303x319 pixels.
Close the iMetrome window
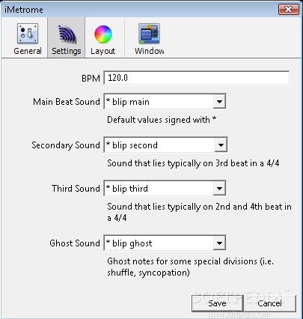tap(289, 10)
